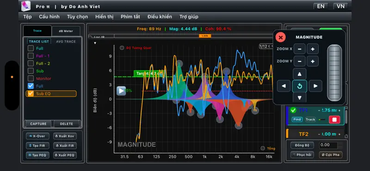The width and height of the screenshot is (370, 171).
Task: Click the orange 1.00k marker above the graph
Action: (205, 36)
